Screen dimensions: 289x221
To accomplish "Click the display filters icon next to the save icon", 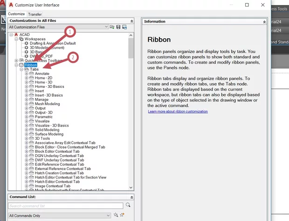I will point(124,27).
